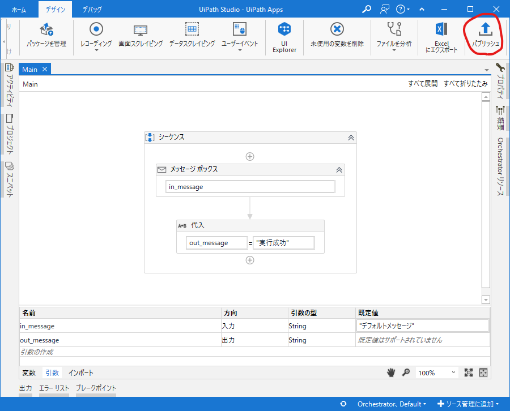Image resolution: width=510 pixels, height=411 pixels.
Task: Collapse the メッセージ ボックス activity
Action: pyautogui.click(x=339, y=170)
